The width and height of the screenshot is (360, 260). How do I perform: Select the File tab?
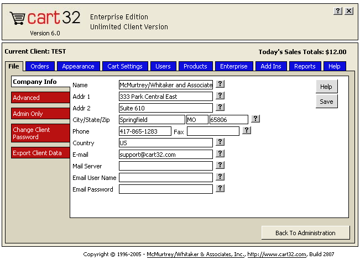point(14,66)
